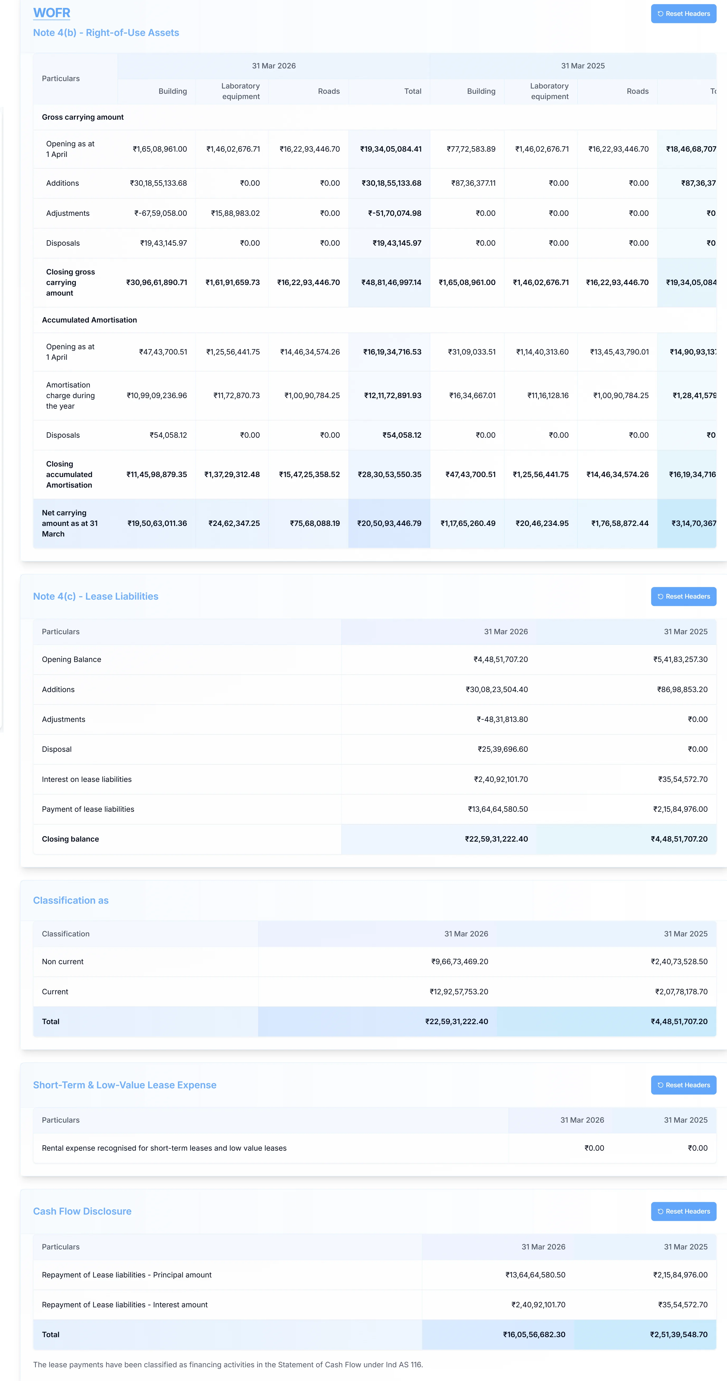
Task: Select the Note 4(c) Lease Liabilities heading
Action: 95,596
